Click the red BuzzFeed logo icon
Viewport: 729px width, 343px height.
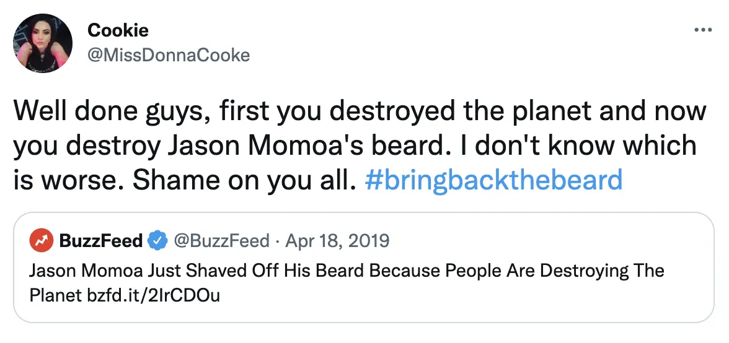click(42, 240)
